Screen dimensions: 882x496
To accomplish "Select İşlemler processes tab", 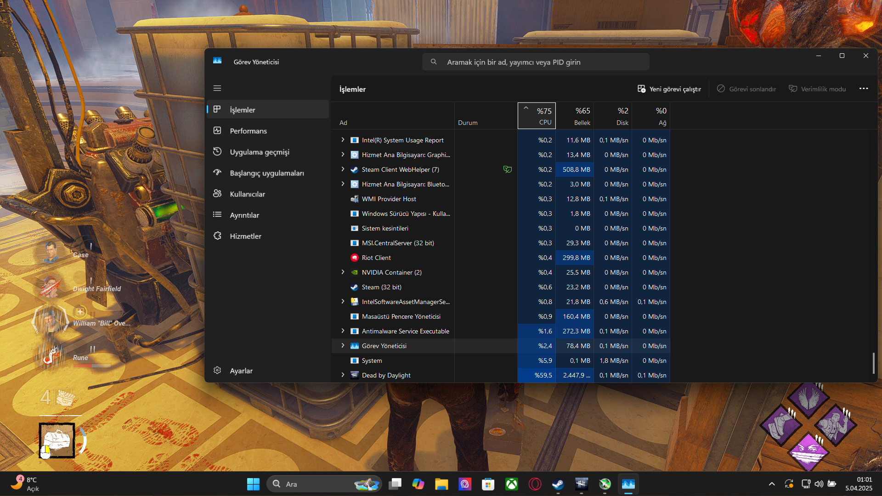I will (x=243, y=110).
